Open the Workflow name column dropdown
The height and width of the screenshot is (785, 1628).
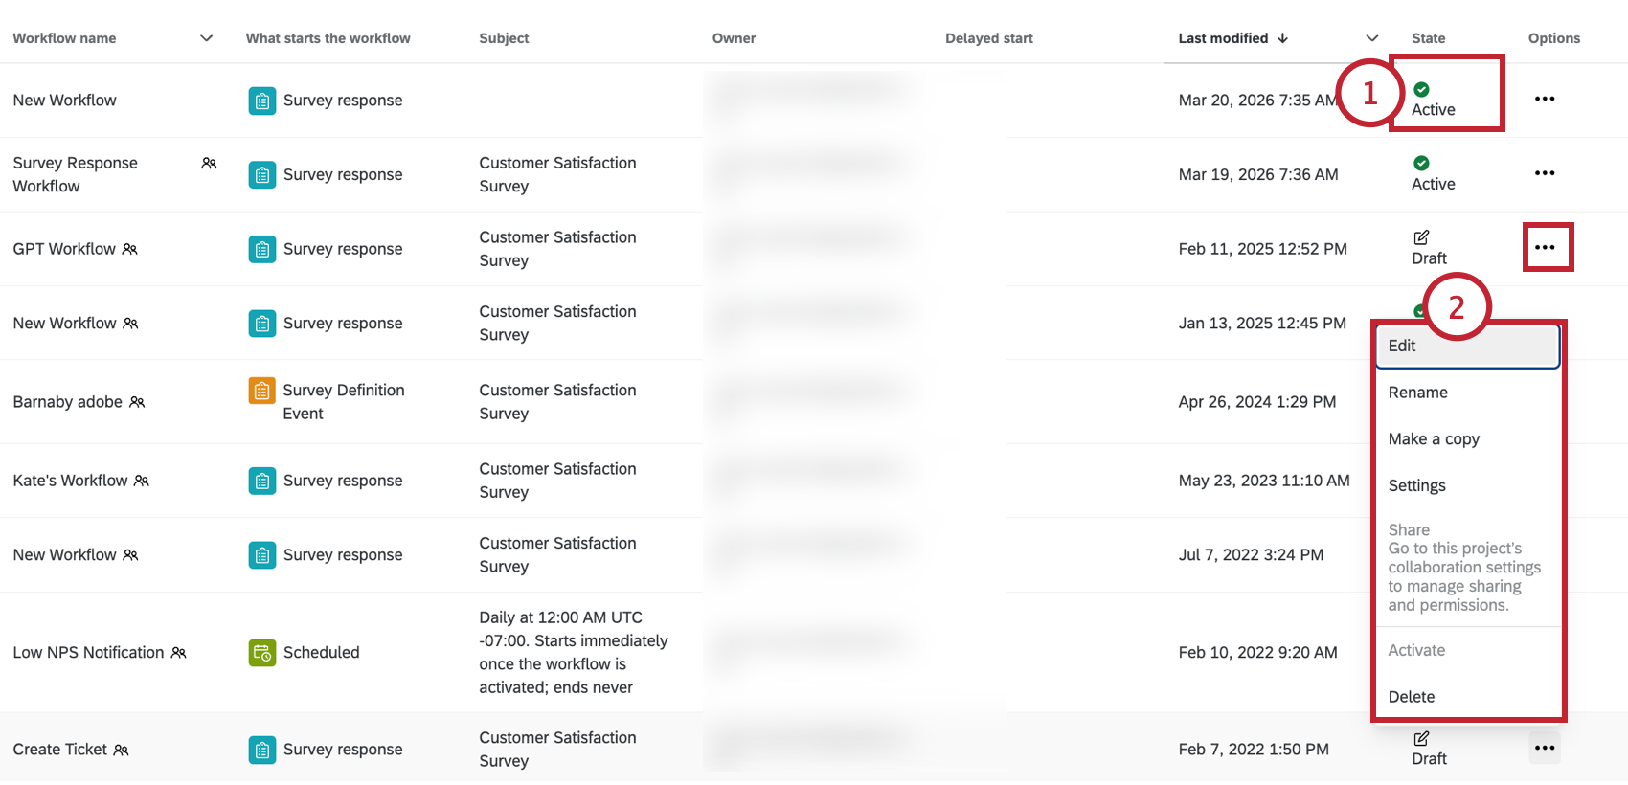tap(206, 38)
